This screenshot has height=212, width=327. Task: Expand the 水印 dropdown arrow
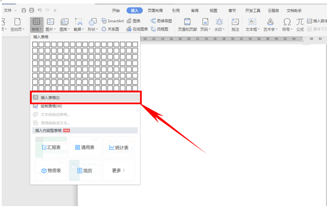pyautogui.click(x=223, y=29)
